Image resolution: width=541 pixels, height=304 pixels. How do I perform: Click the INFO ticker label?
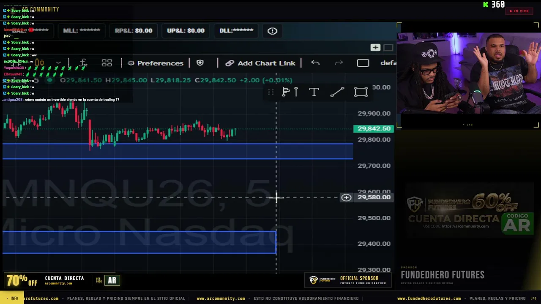(x=12, y=299)
